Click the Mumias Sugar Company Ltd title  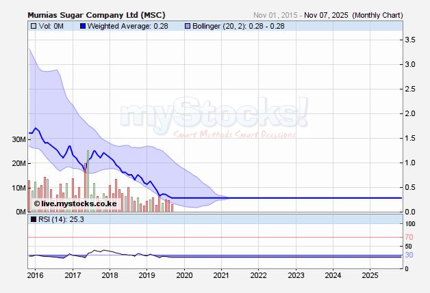tap(96, 14)
